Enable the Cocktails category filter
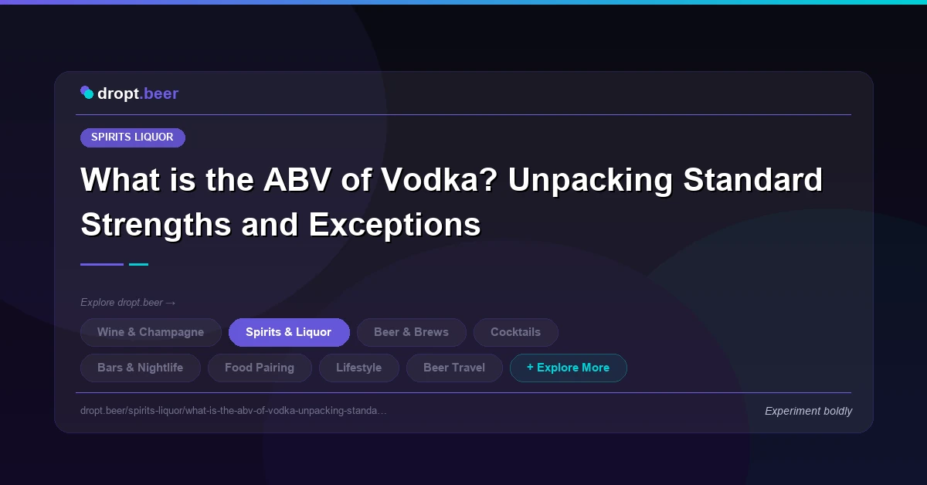The width and height of the screenshot is (927, 485). pyautogui.click(x=515, y=332)
